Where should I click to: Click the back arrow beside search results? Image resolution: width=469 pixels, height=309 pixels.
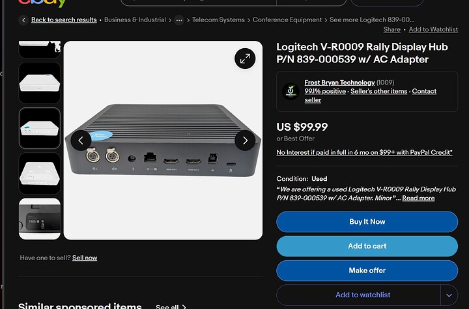tap(24, 20)
